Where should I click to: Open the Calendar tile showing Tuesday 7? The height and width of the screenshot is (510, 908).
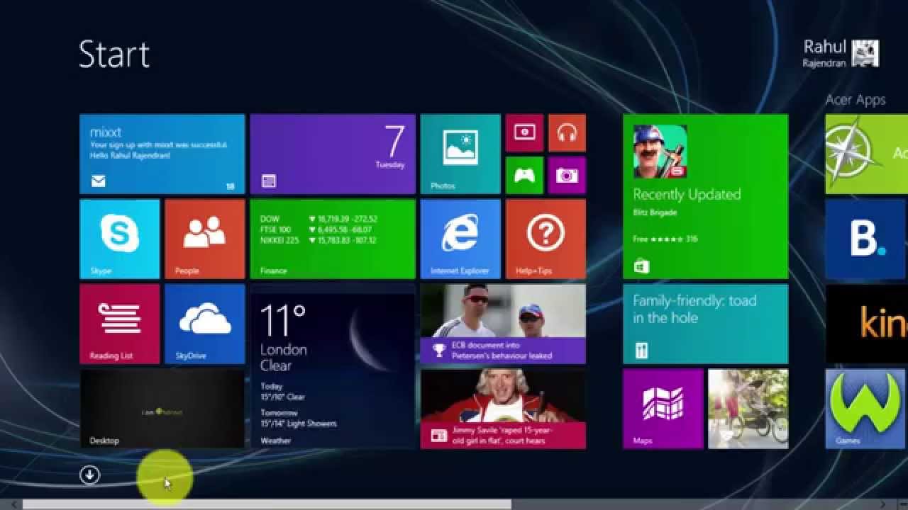click(333, 154)
